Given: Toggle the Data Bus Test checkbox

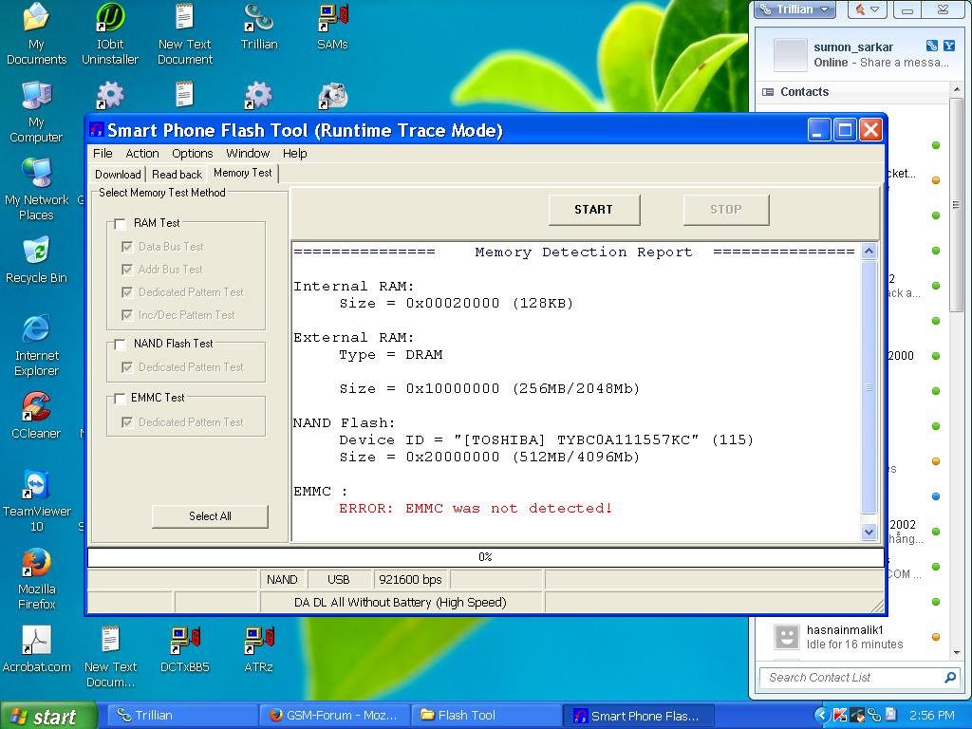Looking at the screenshot, I should tap(127, 247).
